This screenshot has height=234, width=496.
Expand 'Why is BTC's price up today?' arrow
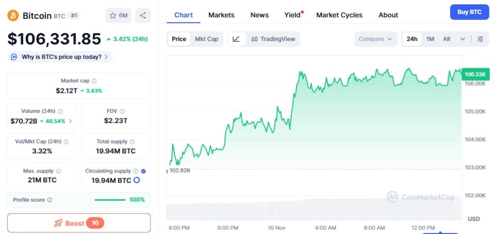[106, 57]
